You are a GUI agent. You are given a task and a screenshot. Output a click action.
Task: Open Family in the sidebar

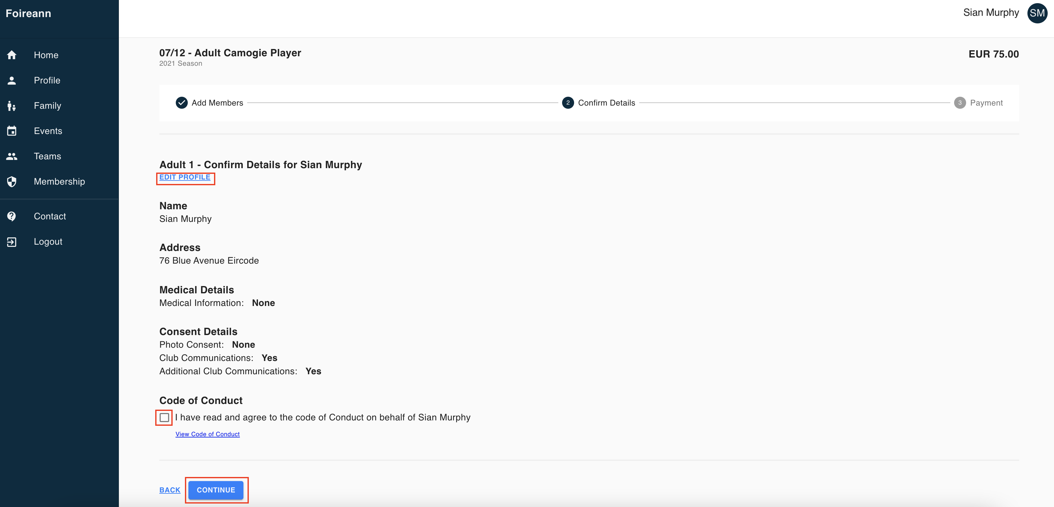59,106
